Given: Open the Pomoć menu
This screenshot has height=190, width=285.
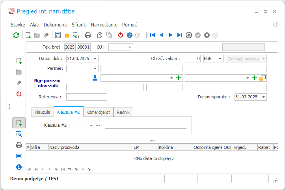Looking at the screenshot, I should pyautogui.click(x=129, y=25).
